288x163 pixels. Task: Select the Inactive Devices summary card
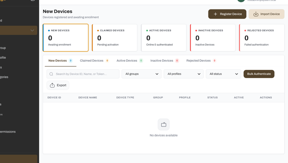pos(213,38)
